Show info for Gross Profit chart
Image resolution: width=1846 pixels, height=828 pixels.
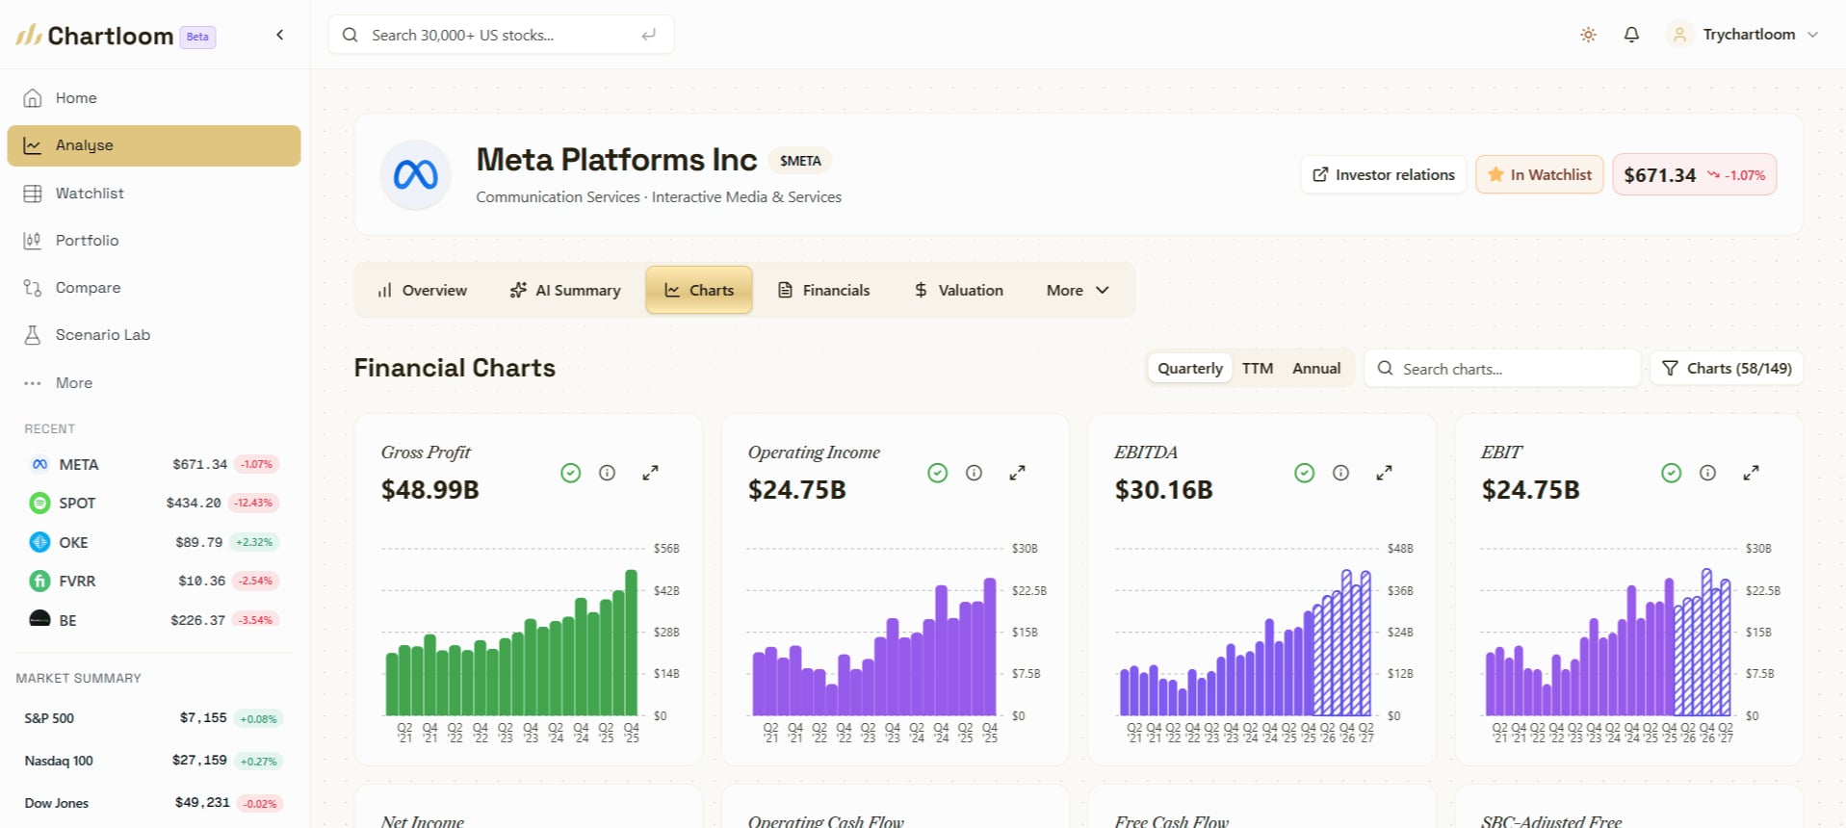(607, 473)
